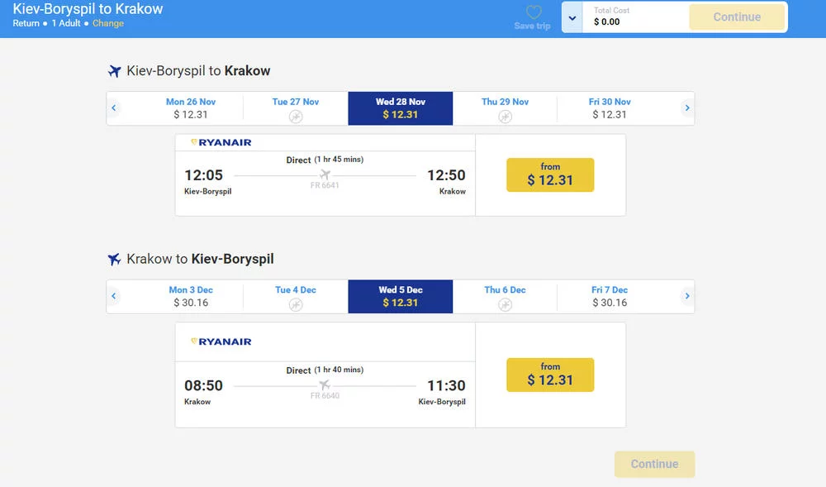Image resolution: width=826 pixels, height=487 pixels.
Task: Choose the $12.31 fare for flight FR 6641
Action: click(x=550, y=175)
